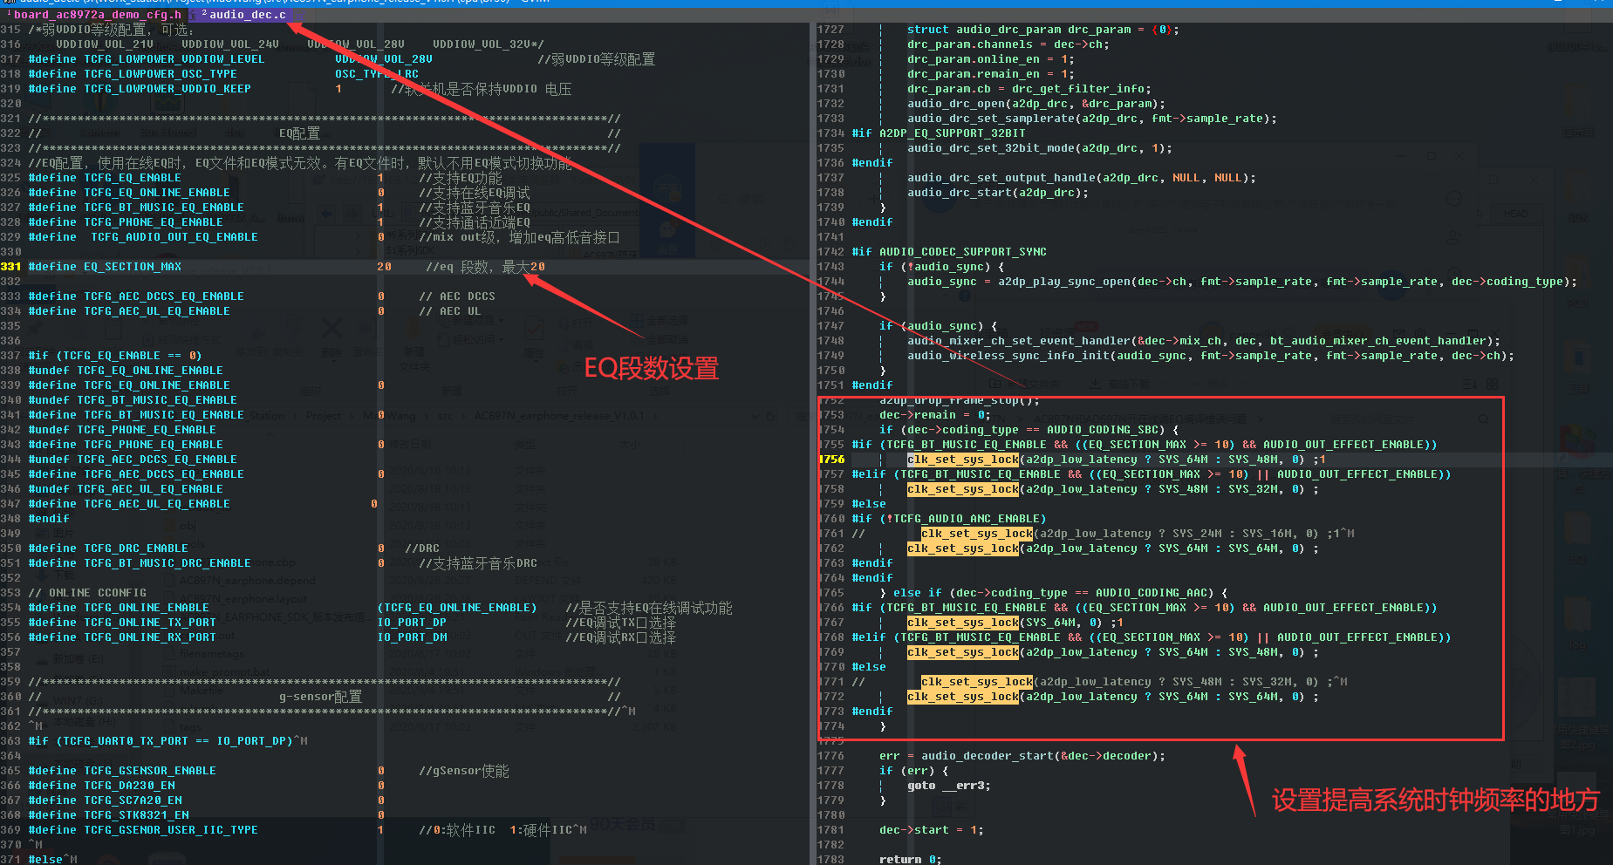The height and width of the screenshot is (865, 1613).
Task: Click audio_mixer_ch_set_event_handler on line 1748
Action: [1019, 341]
